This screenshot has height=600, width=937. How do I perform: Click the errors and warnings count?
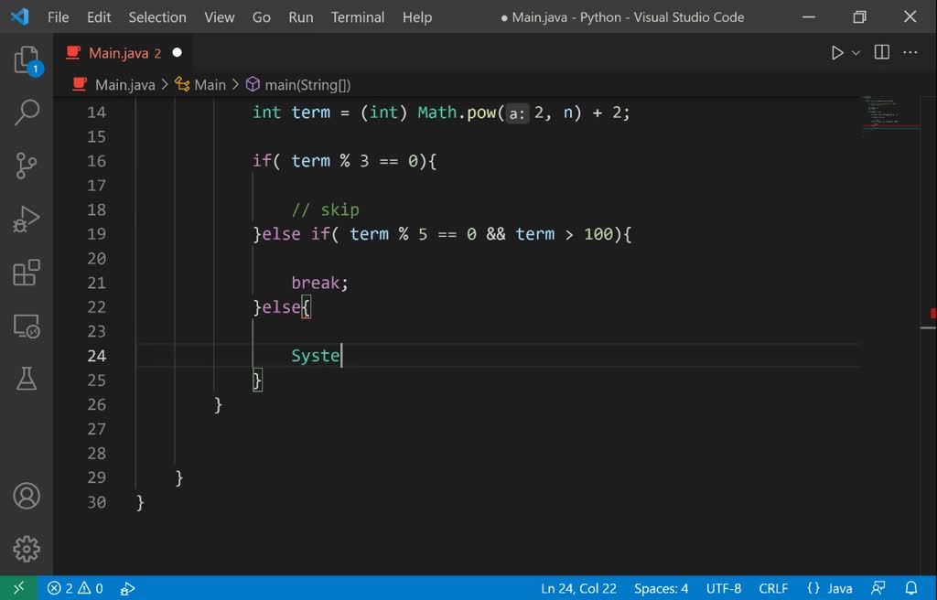[x=75, y=588]
